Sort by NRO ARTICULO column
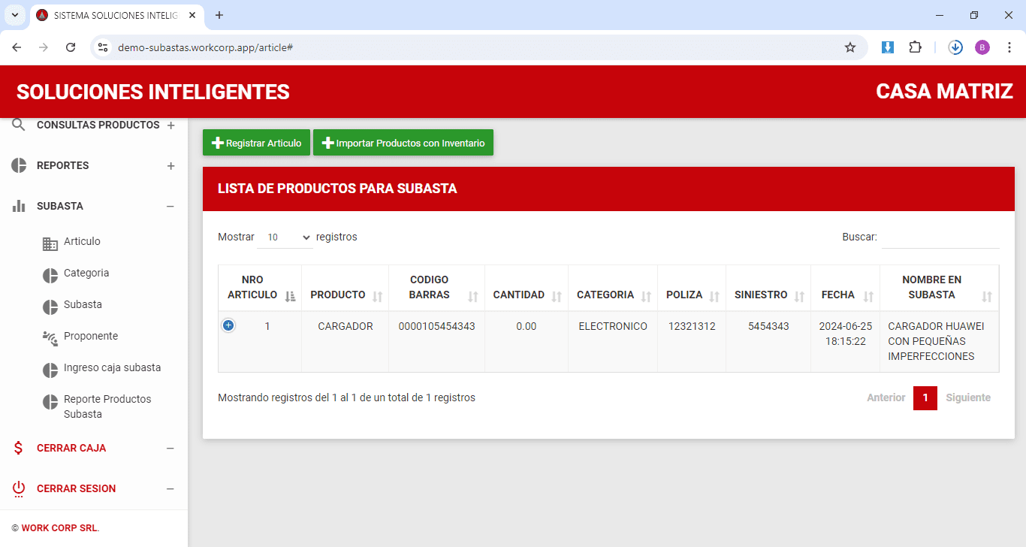This screenshot has width=1026, height=547. (x=260, y=288)
